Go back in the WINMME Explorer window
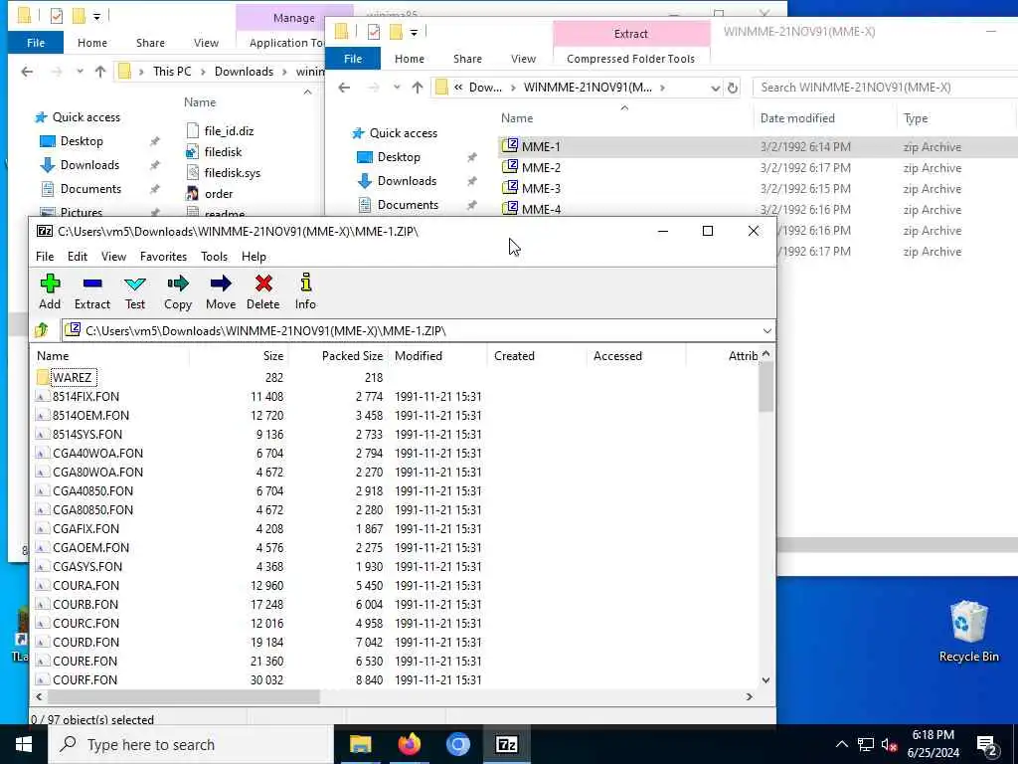The height and width of the screenshot is (764, 1018). coord(344,88)
